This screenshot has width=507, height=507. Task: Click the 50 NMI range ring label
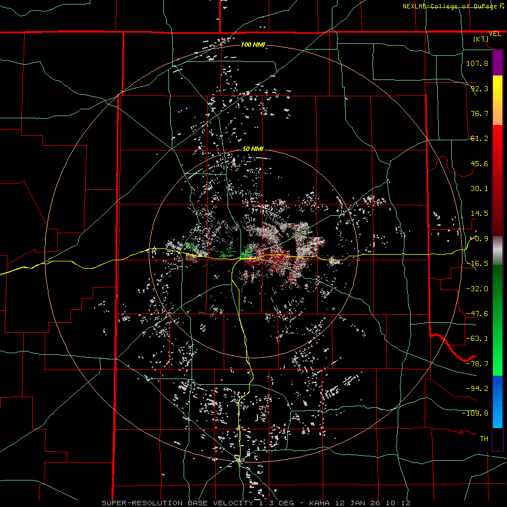point(253,149)
